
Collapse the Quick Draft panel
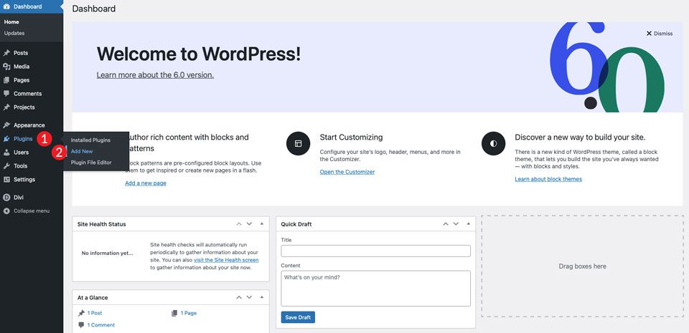point(469,224)
